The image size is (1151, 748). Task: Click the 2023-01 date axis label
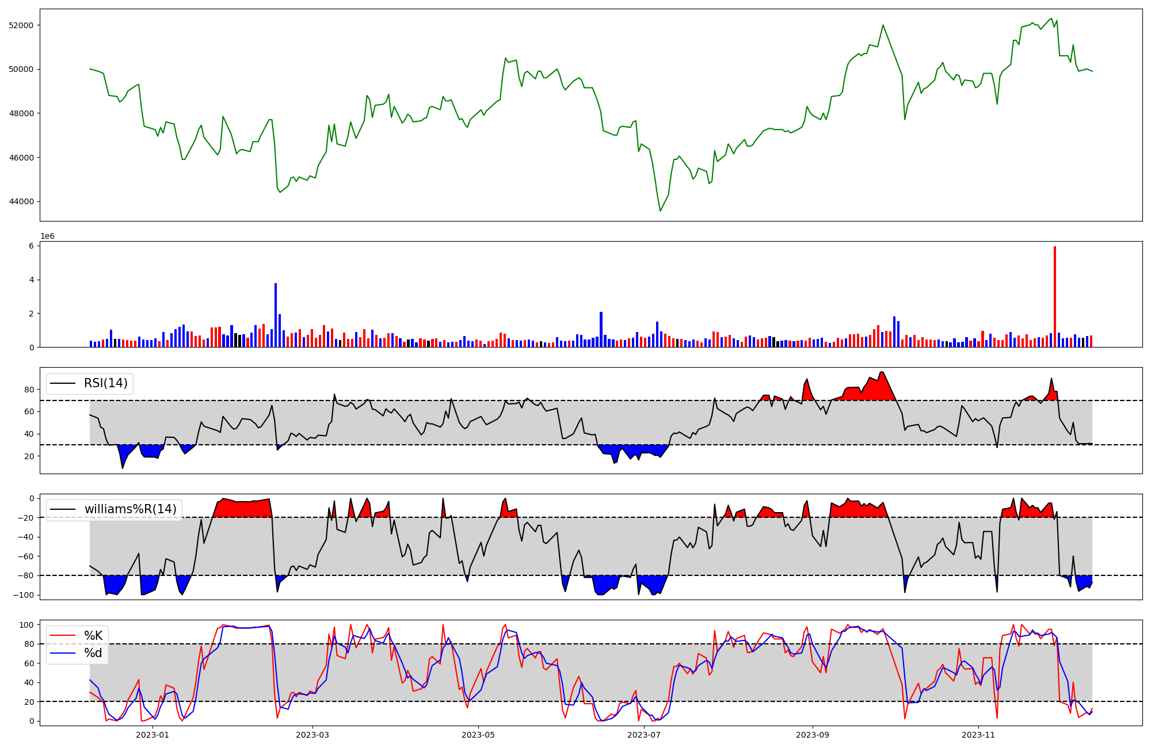pos(153,735)
